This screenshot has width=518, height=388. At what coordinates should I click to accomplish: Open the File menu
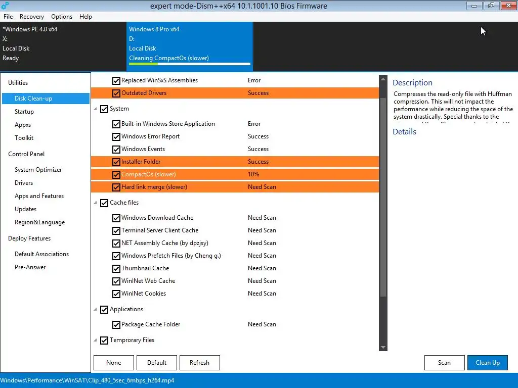pos(8,17)
